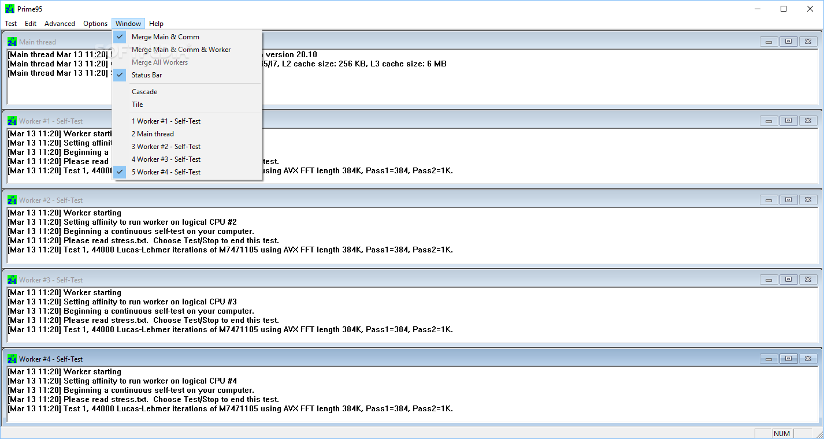Close the open Window menu
Image resolution: width=824 pixels, height=439 pixels.
click(128, 24)
